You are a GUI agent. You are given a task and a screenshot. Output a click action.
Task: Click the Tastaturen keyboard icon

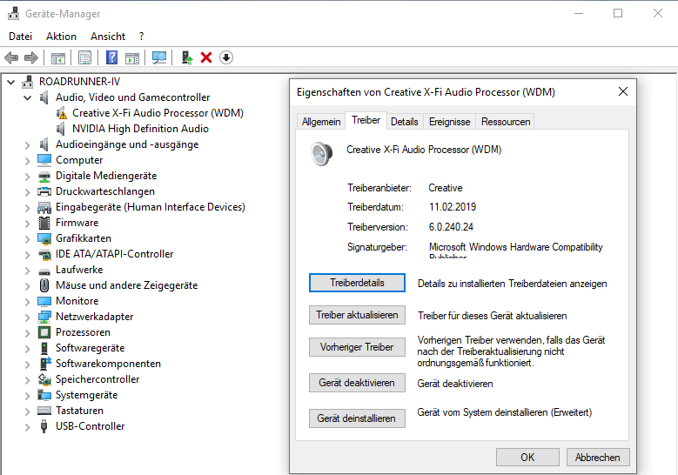44,411
